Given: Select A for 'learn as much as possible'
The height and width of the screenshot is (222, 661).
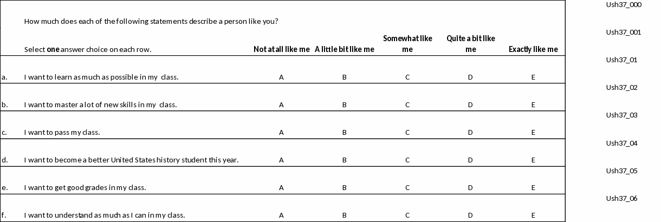Looking at the screenshot, I should tap(281, 77).
